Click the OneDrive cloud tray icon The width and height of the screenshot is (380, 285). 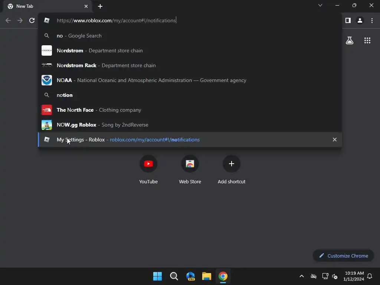314,276
